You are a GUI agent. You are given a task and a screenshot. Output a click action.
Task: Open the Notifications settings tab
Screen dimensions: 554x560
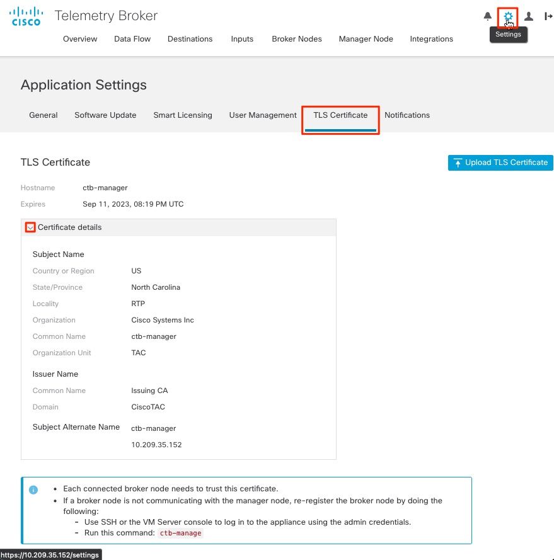point(407,115)
